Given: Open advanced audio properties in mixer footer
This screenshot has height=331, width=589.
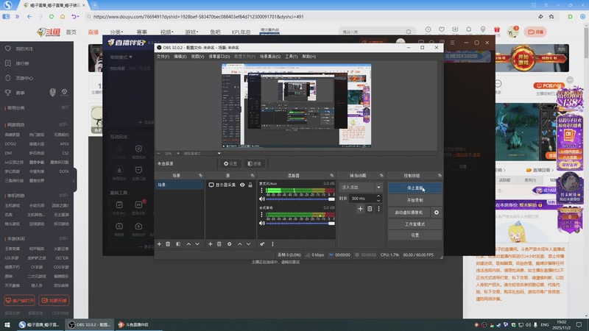Looking at the screenshot, I should pos(262,244).
